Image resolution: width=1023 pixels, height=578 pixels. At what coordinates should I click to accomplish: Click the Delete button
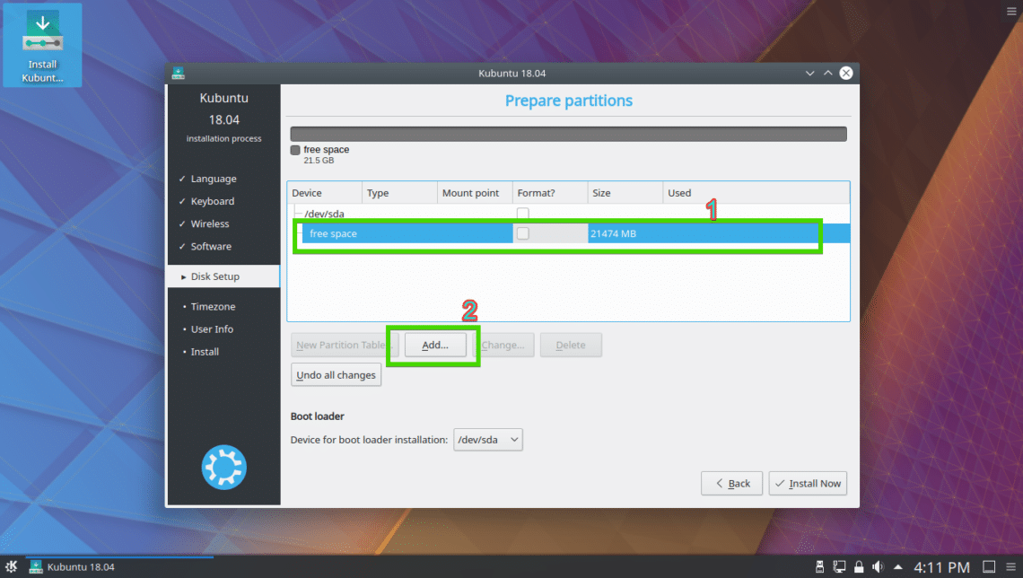coord(571,346)
